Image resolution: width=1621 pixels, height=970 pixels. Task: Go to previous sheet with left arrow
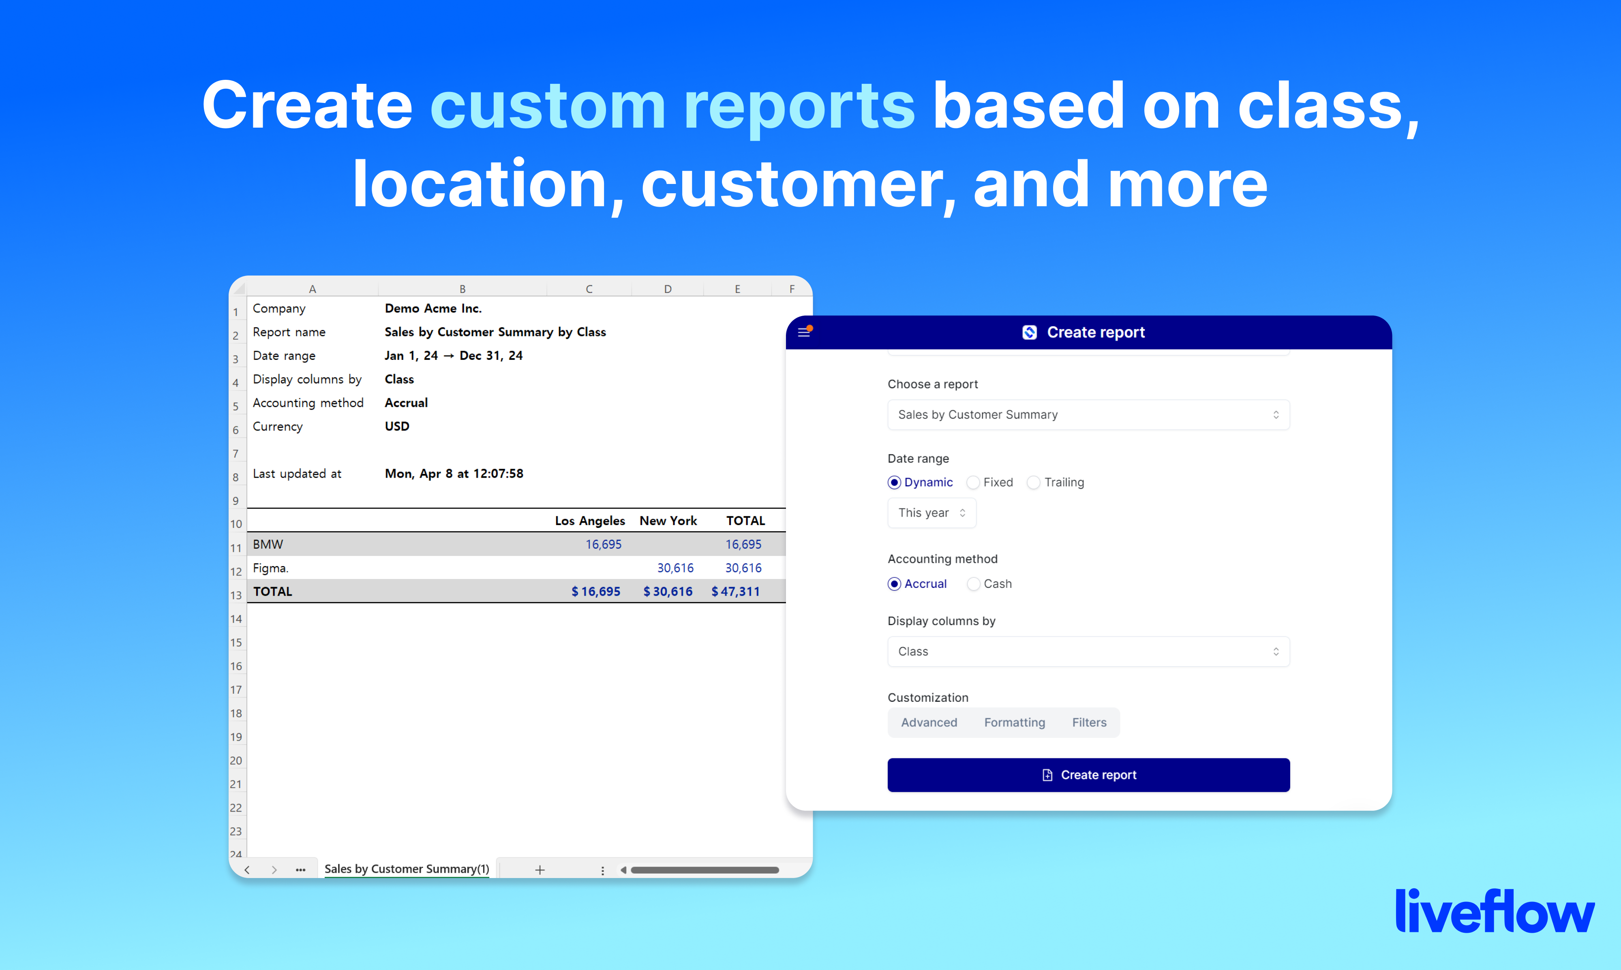tap(247, 870)
